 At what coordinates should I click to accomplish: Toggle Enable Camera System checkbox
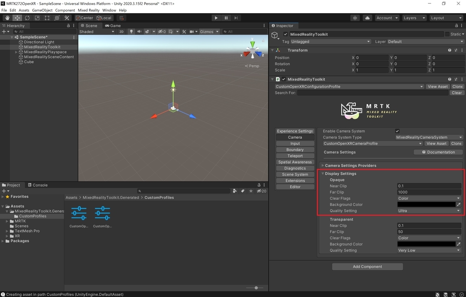(397, 131)
